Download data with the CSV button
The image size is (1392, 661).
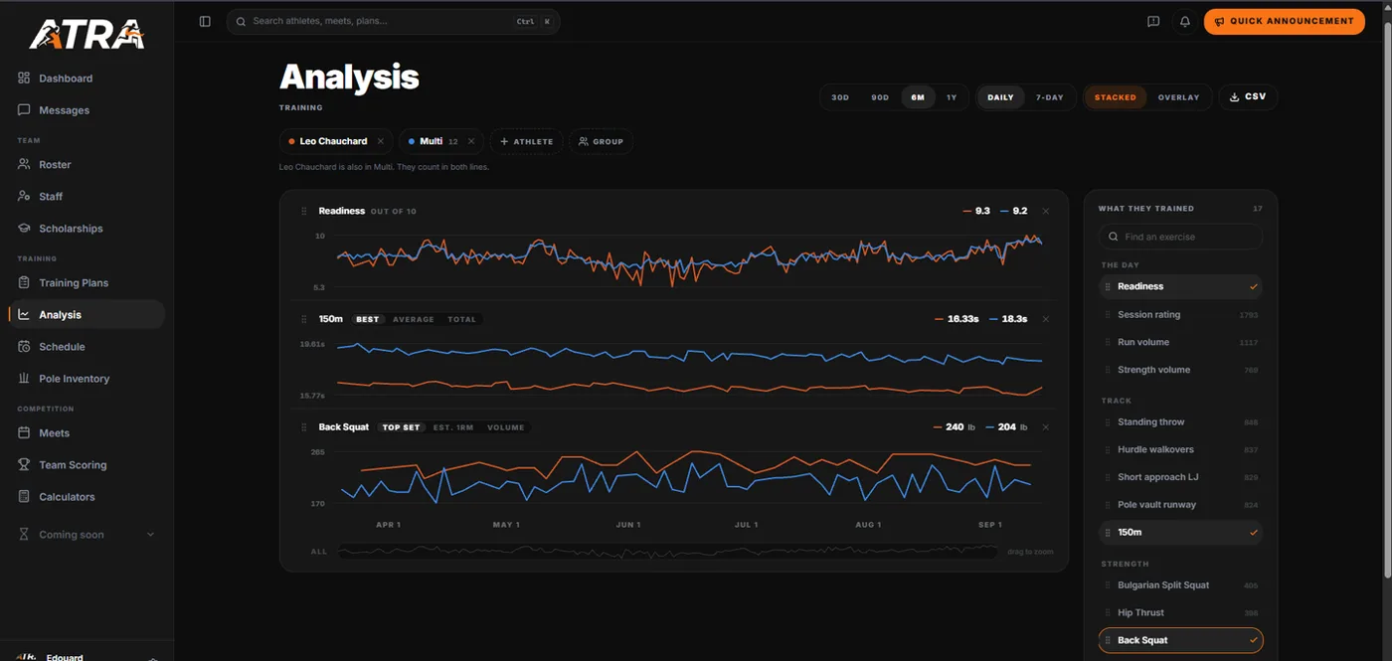[x=1249, y=97]
